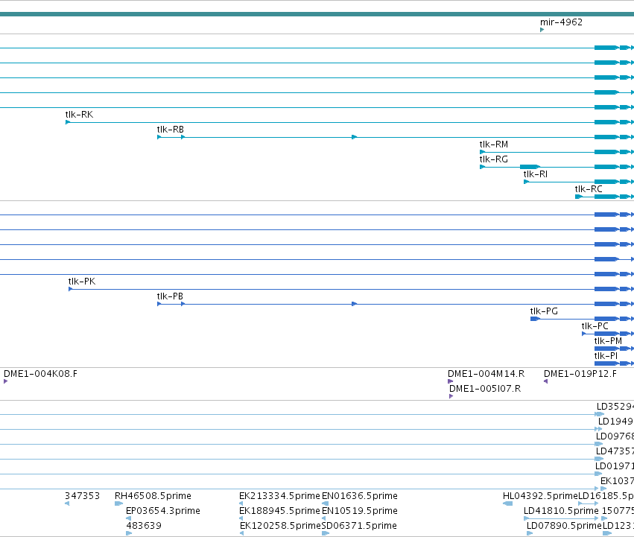Select the EN10519.5prime label
The height and width of the screenshot is (537, 634).
click(359, 511)
